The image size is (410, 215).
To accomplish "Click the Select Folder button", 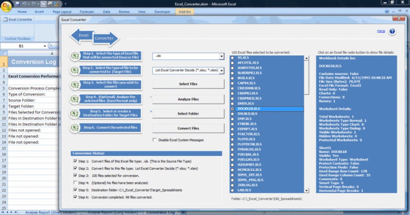I will tap(188, 114).
